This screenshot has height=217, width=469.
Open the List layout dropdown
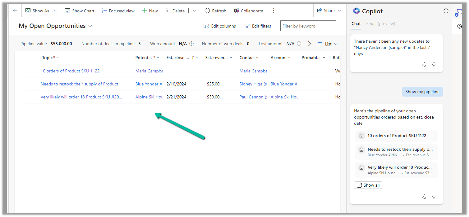[x=328, y=44]
